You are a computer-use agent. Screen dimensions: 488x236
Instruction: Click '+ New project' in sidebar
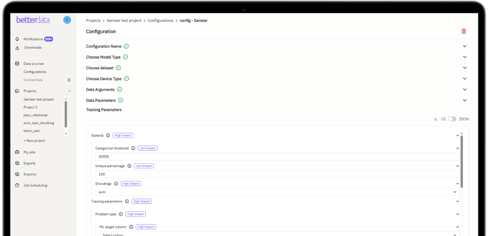34,141
